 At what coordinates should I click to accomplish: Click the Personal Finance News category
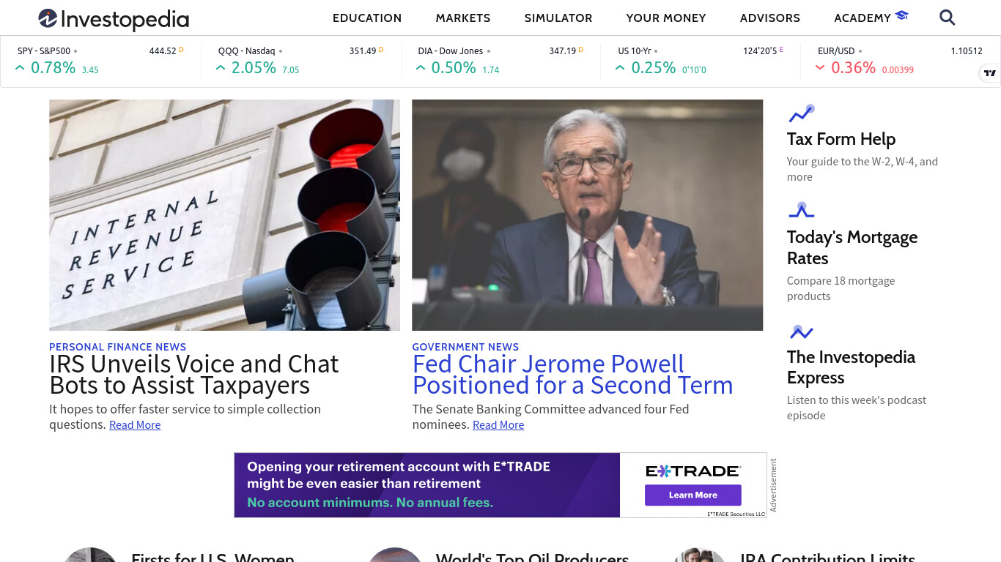117,347
